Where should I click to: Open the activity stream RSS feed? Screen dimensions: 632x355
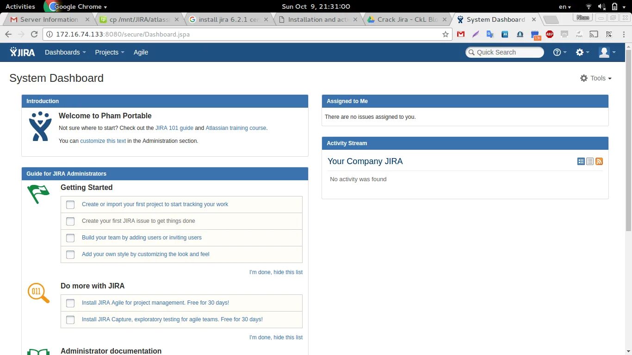(x=599, y=161)
